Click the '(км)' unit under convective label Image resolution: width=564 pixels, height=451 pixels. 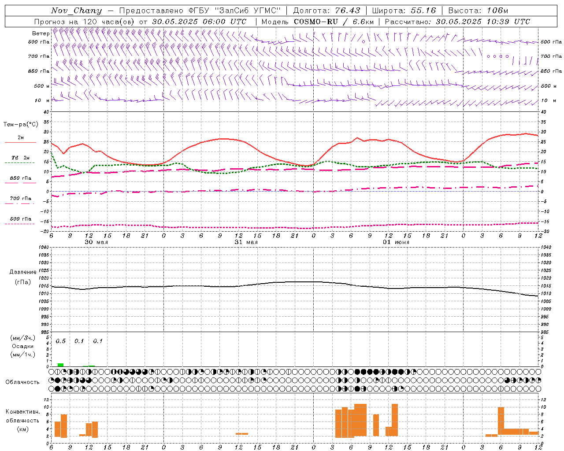(22, 429)
